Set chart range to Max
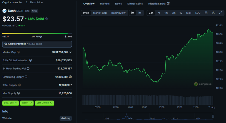Image resolution: width=226 pixels, height=123 pixels. click(x=189, y=13)
